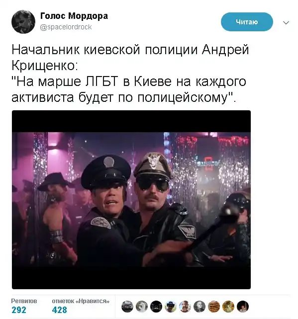
Task: Open the Голос Мордора display name link
Action: pos(74,16)
